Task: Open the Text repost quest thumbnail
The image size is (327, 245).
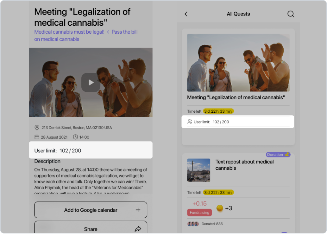Action: coord(198,170)
